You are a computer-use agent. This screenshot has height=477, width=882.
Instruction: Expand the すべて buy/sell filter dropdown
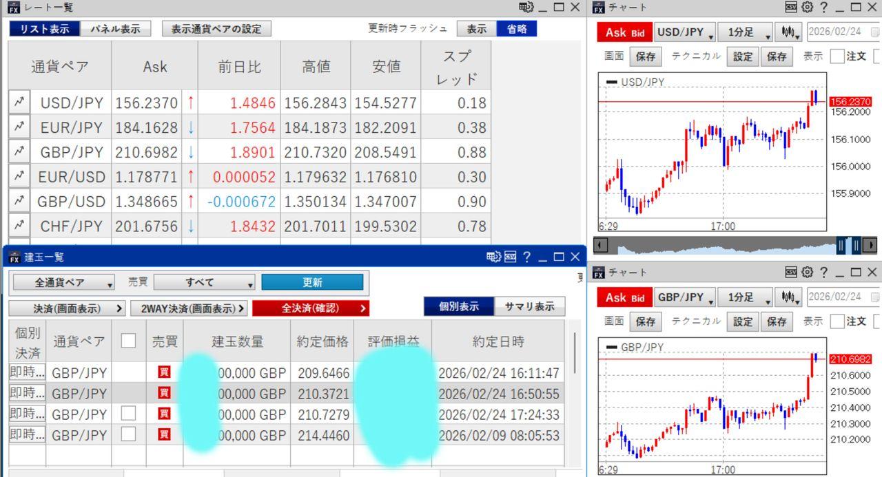point(203,282)
